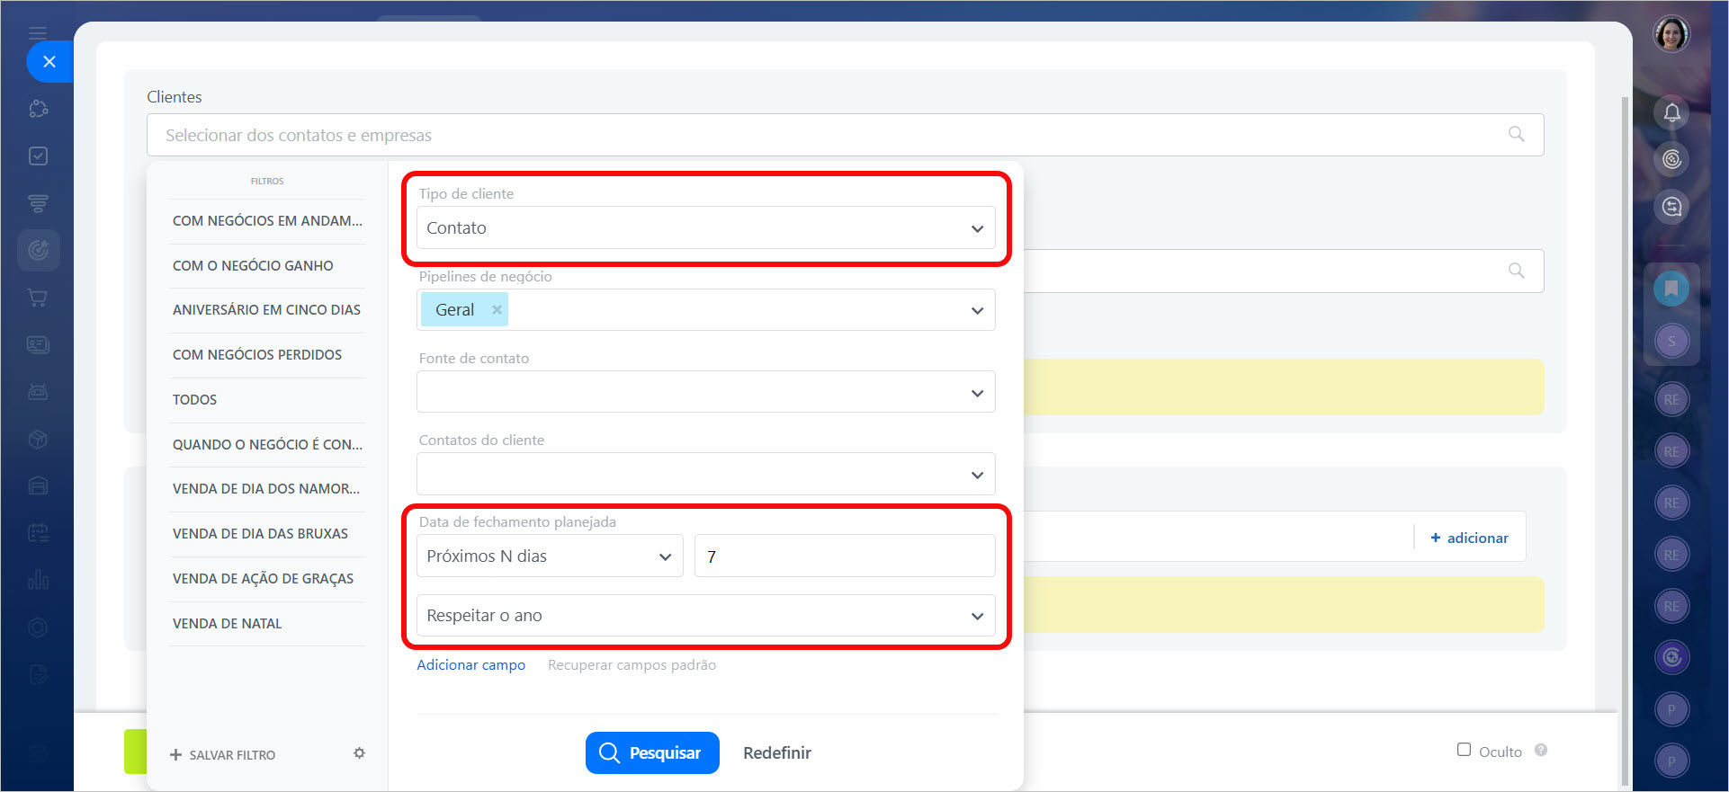This screenshot has height=792, width=1729.
Task: Select filter VENDA DE DIA DOS NAMOR...
Action: point(267,489)
